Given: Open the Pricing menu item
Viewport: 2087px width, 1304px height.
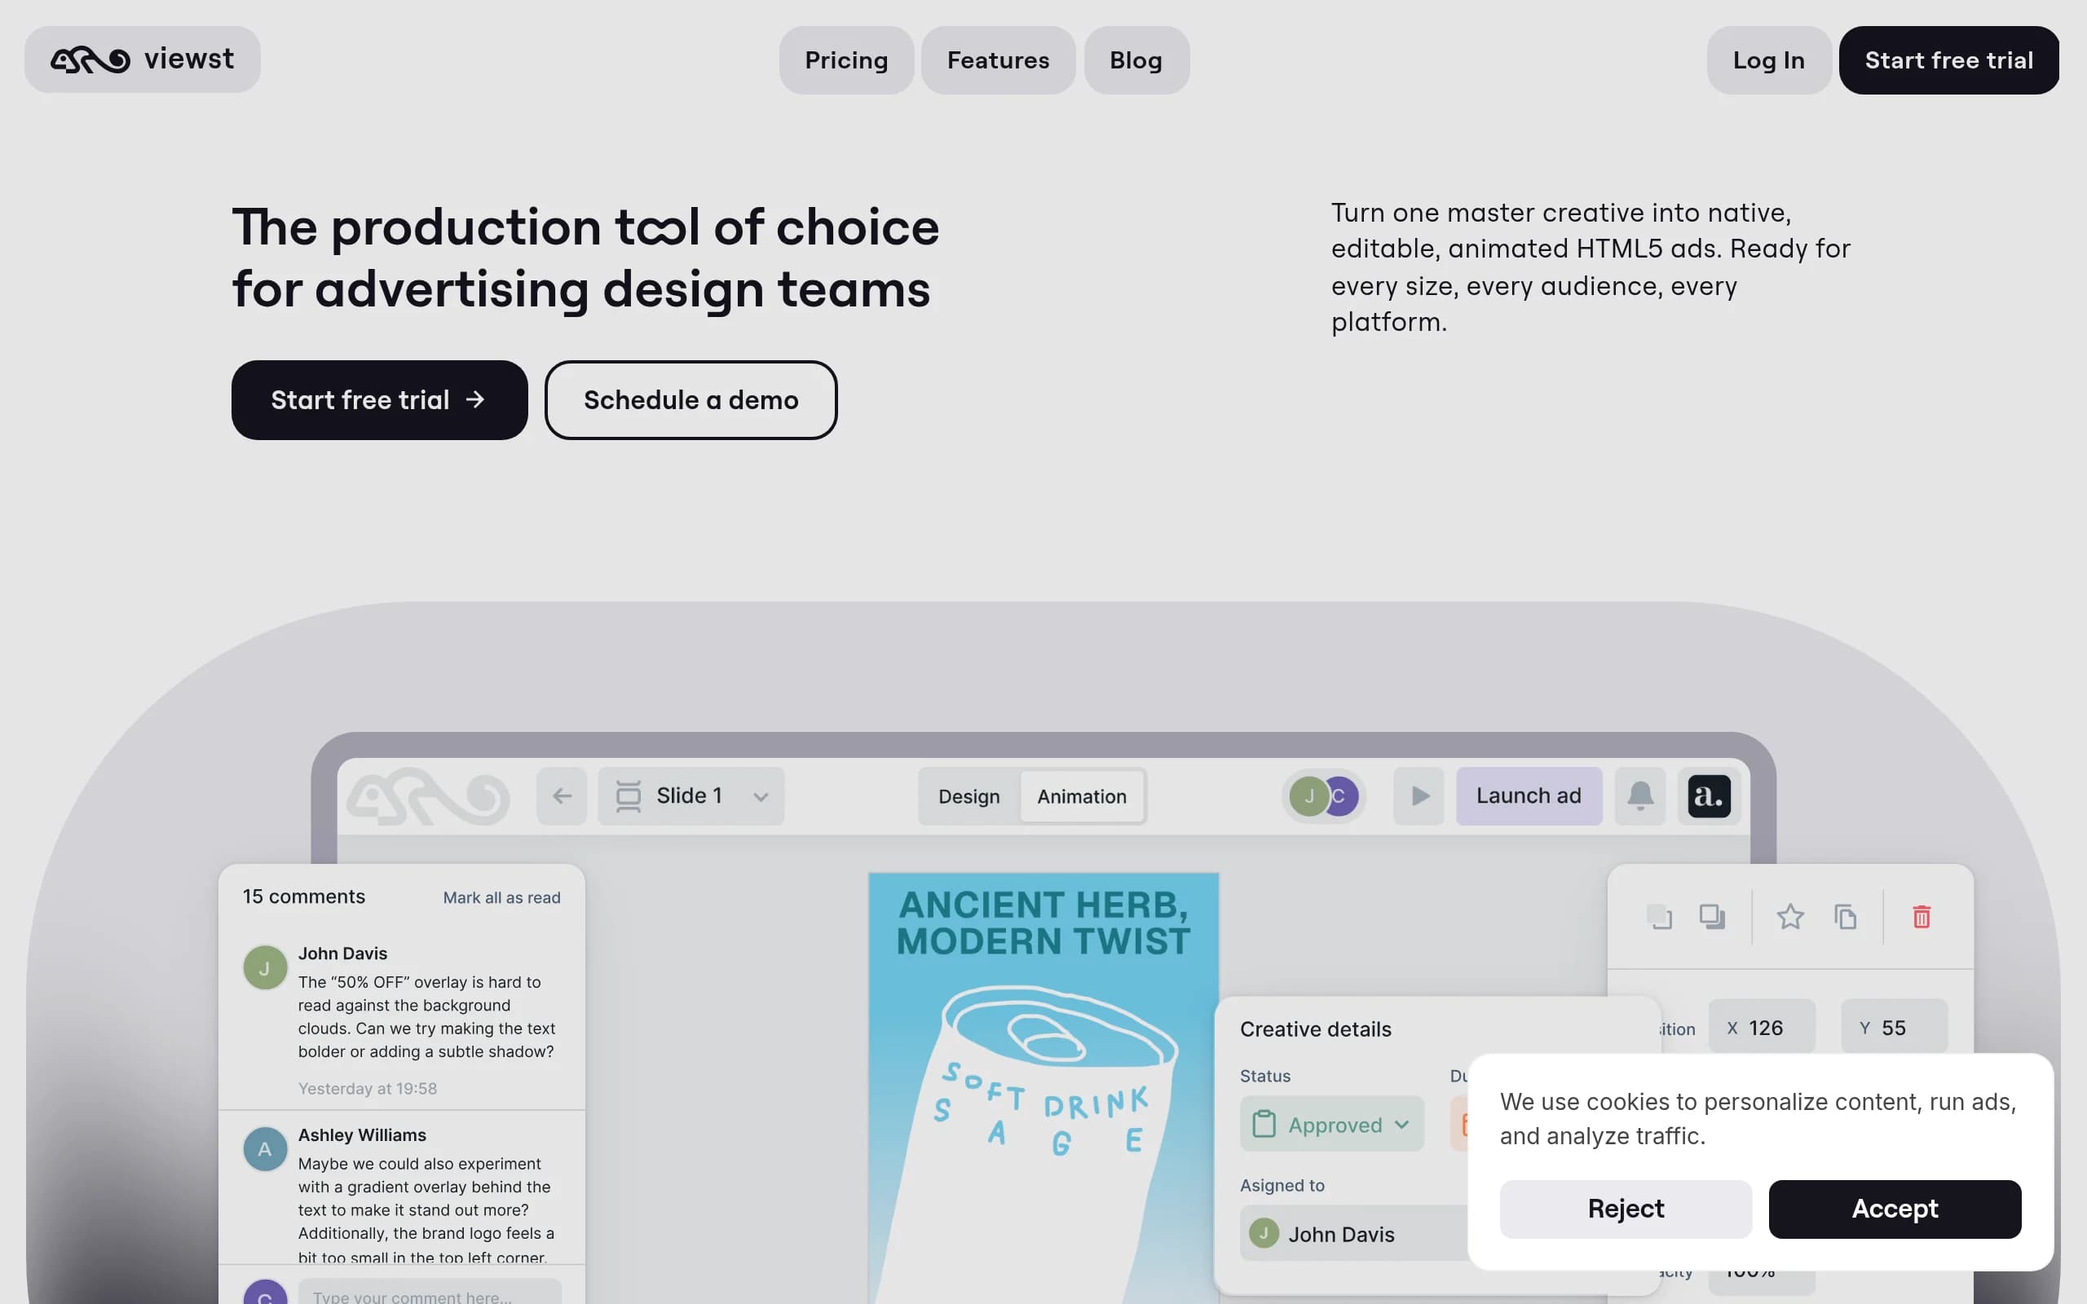Looking at the screenshot, I should click(x=846, y=60).
